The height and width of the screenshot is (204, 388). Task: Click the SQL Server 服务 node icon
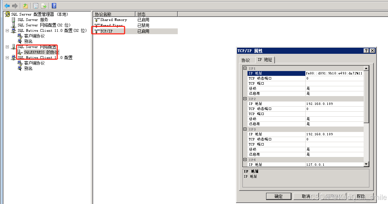13,20
